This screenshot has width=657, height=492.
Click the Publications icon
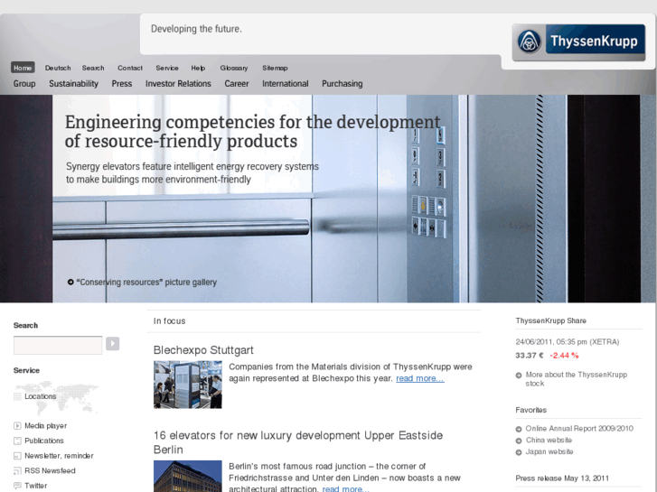(x=17, y=441)
